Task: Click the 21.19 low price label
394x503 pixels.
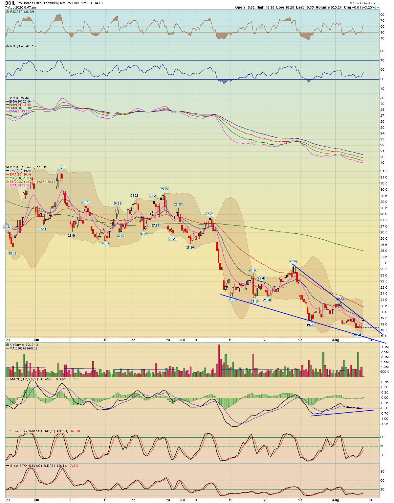Action: pyautogui.click(x=255, y=301)
